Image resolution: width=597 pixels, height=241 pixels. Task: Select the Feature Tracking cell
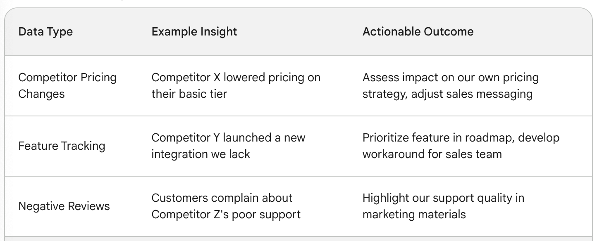(62, 146)
